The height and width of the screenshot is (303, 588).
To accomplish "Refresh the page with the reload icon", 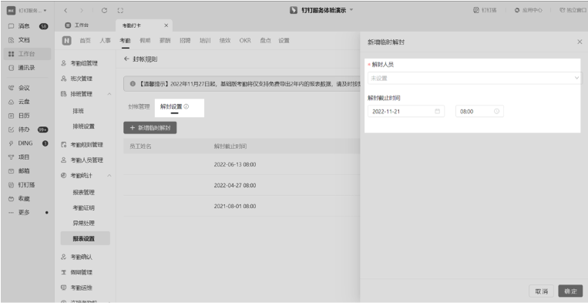I will [105, 11].
